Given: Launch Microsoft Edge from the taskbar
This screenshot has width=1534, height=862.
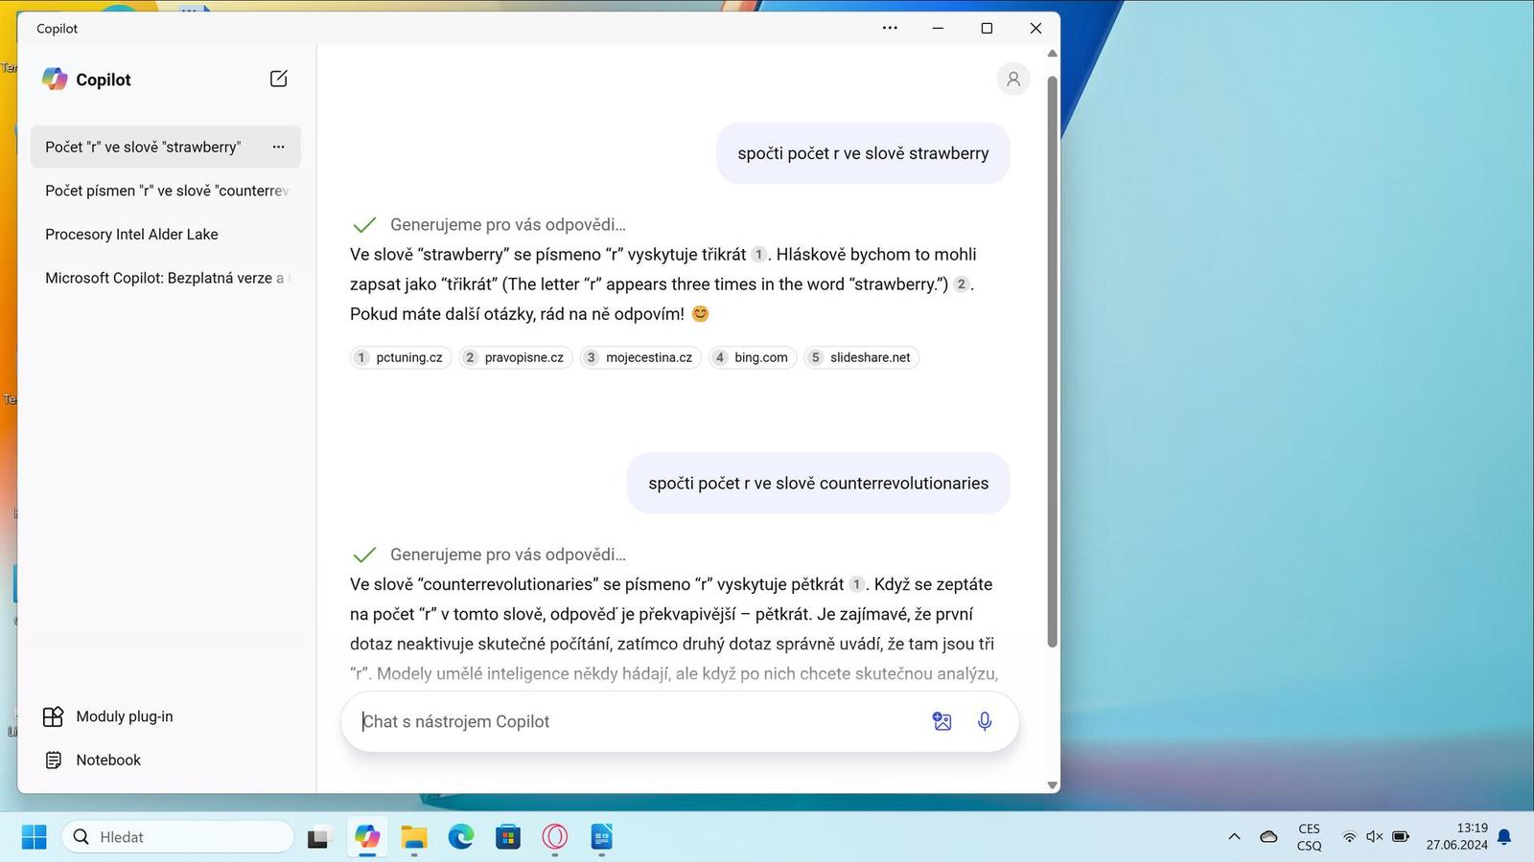Looking at the screenshot, I should [x=460, y=837].
